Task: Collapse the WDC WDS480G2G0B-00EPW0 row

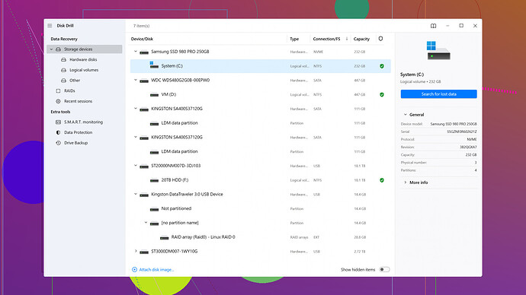Action: (136, 80)
